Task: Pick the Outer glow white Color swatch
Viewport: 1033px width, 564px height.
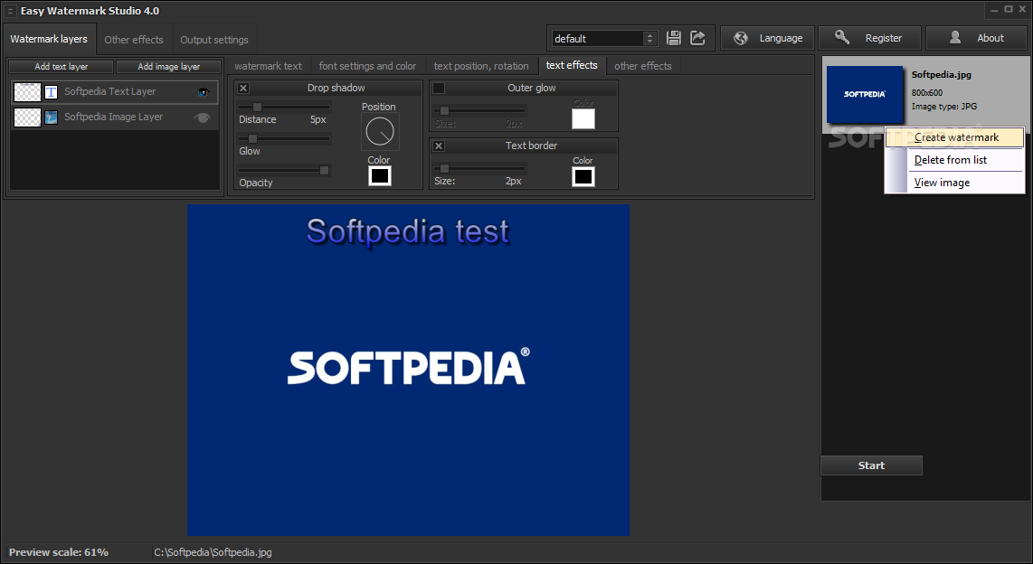Action: tap(583, 119)
